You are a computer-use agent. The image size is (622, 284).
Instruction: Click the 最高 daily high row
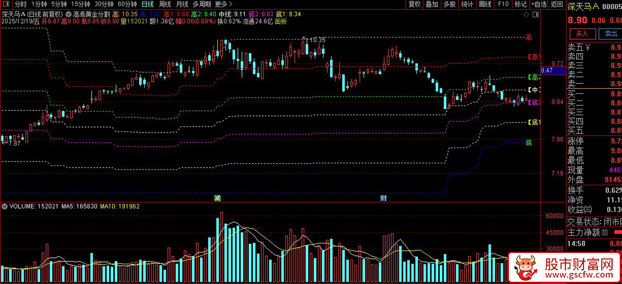coord(594,151)
